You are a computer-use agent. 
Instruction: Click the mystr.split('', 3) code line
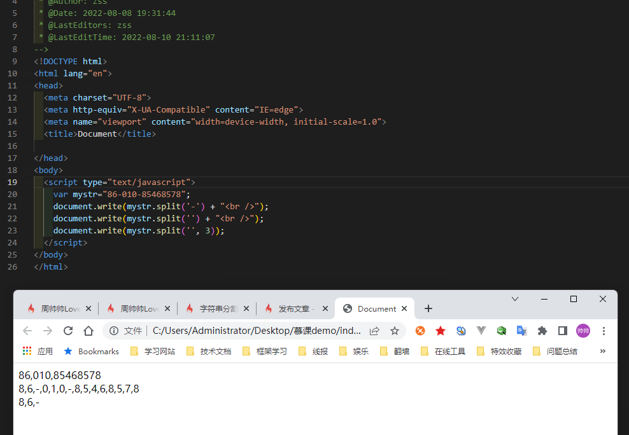(139, 230)
